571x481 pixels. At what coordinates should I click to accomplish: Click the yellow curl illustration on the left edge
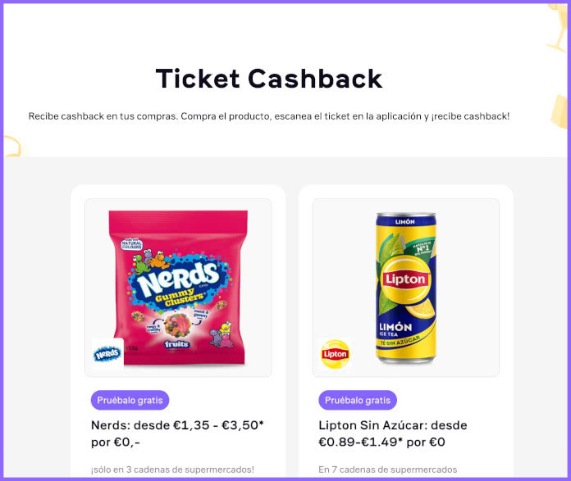[13, 146]
